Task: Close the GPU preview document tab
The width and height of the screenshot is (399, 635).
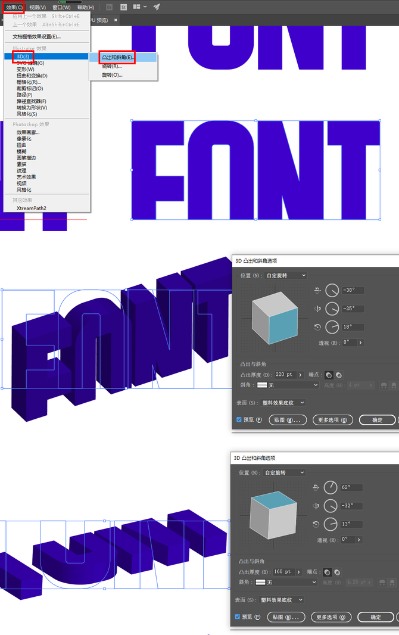Action: point(116,20)
